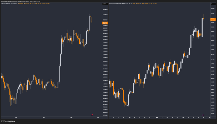This screenshot has width=217, height=124.
Task: Click the 87,000.00 price axis label
Action: pyautogui.click(x=105, y=15)
